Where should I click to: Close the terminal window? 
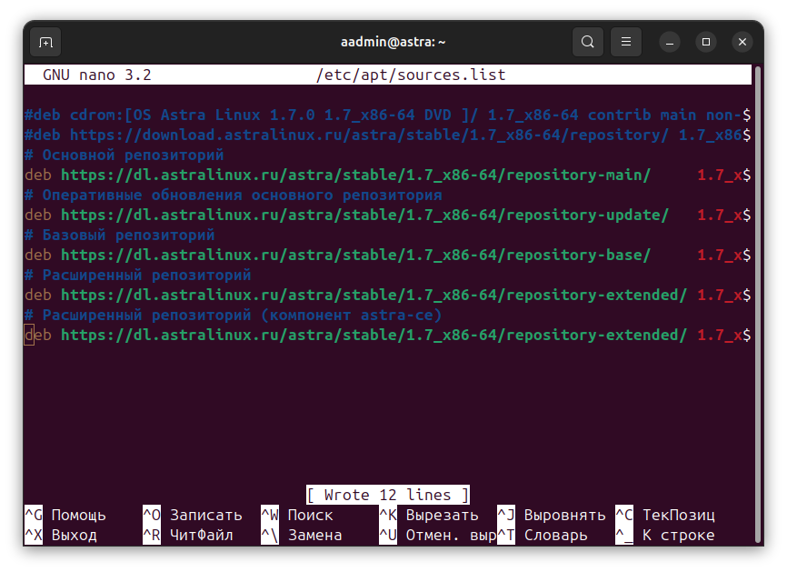[742, 42]
